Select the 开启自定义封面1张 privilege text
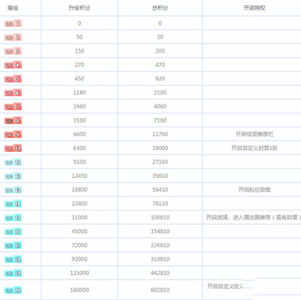301x300 pixels. [254, 148]
